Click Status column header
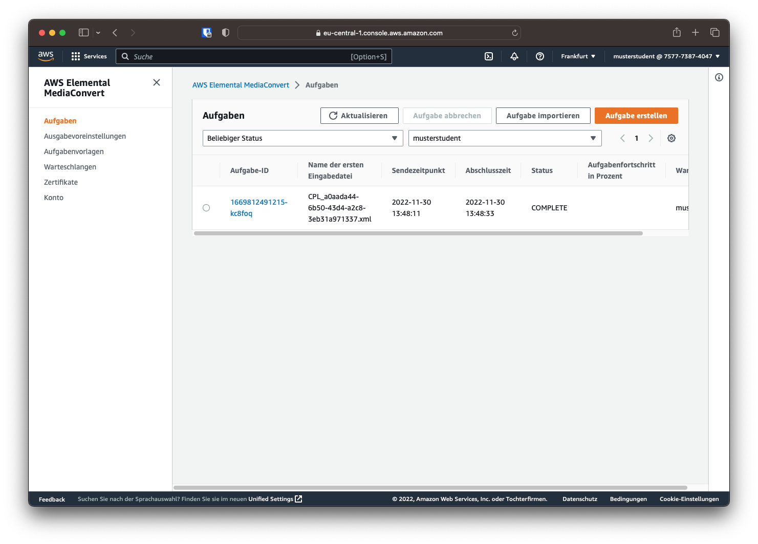This screenshot has height=544, width=758. point(542,170)
